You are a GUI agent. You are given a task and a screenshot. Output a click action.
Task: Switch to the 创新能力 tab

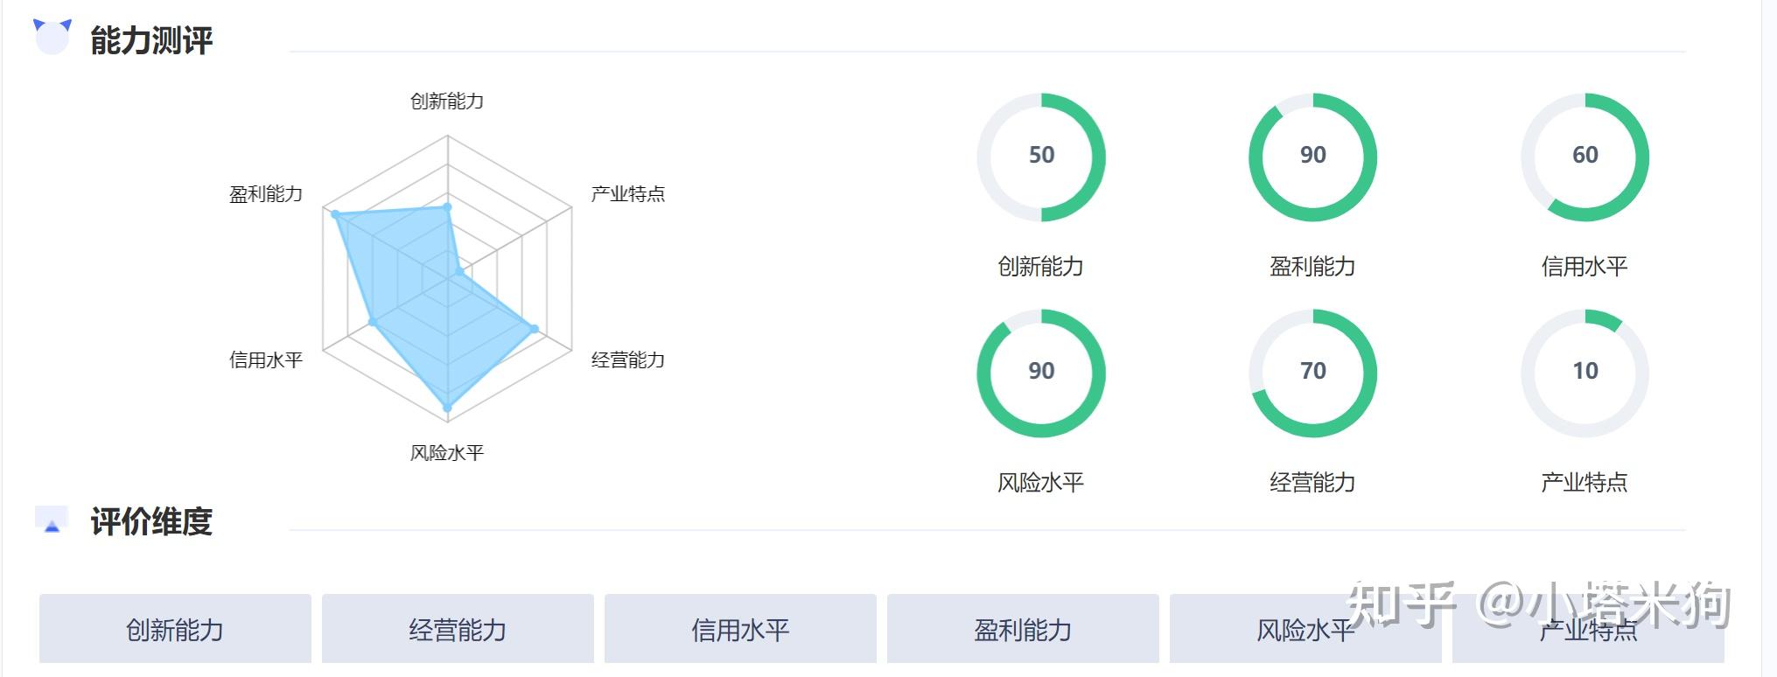point(174,627)
